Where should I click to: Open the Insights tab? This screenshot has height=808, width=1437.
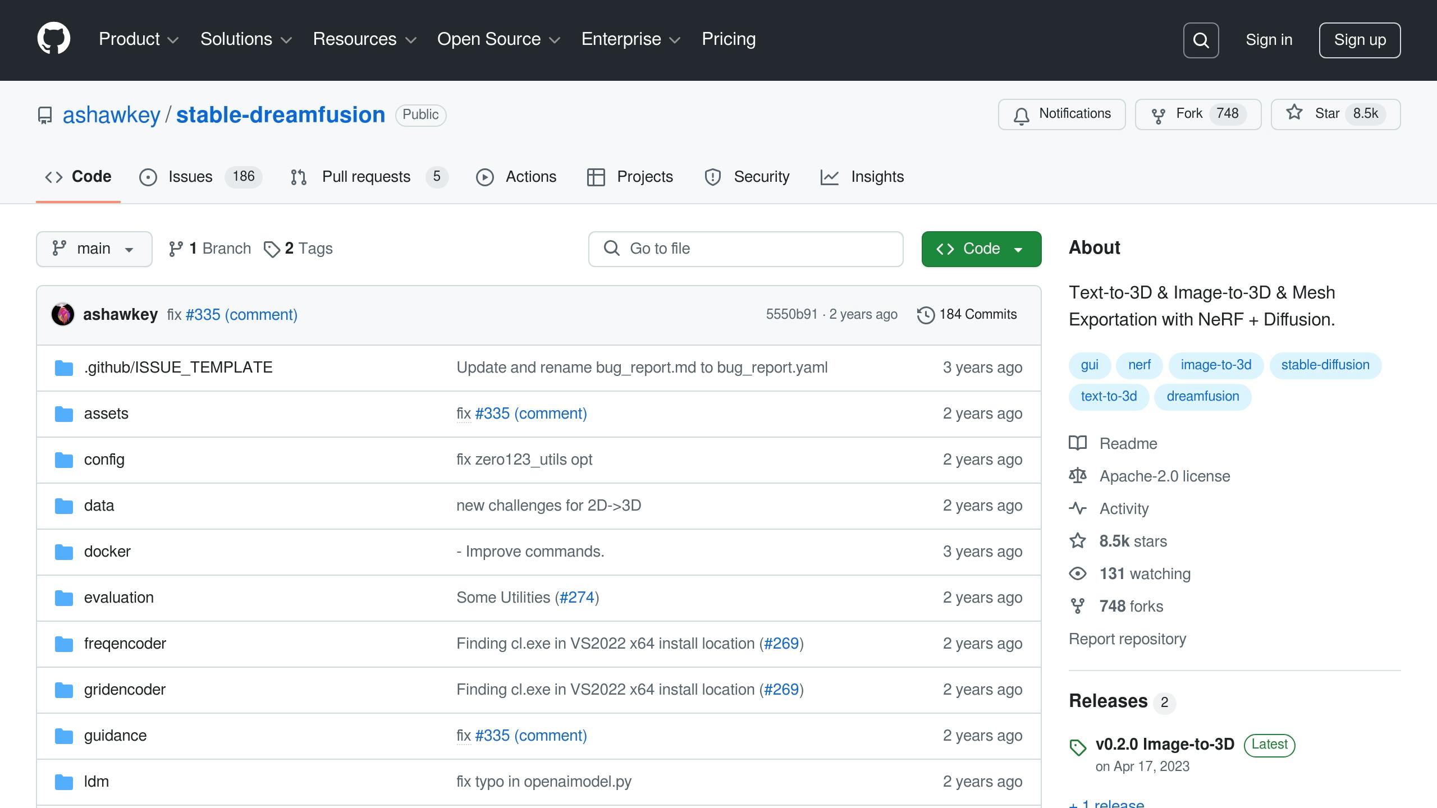pos(862,177)
